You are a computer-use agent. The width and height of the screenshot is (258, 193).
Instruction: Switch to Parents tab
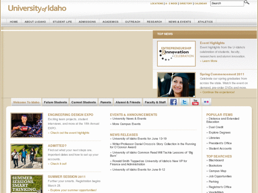[x=106, y=102]
